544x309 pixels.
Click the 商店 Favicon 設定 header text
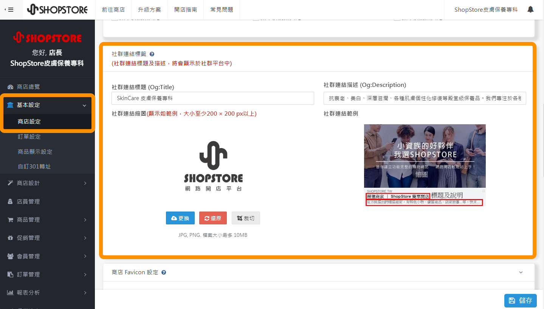click(135, 272)
